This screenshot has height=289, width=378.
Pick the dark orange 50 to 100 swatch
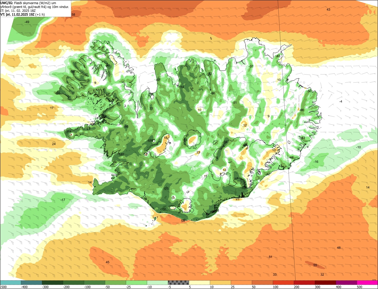[262, 282]
